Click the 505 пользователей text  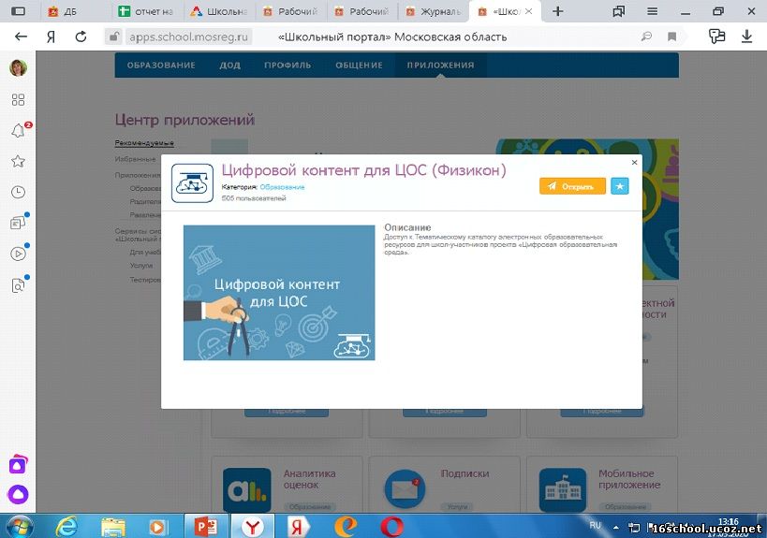[254, 198]
